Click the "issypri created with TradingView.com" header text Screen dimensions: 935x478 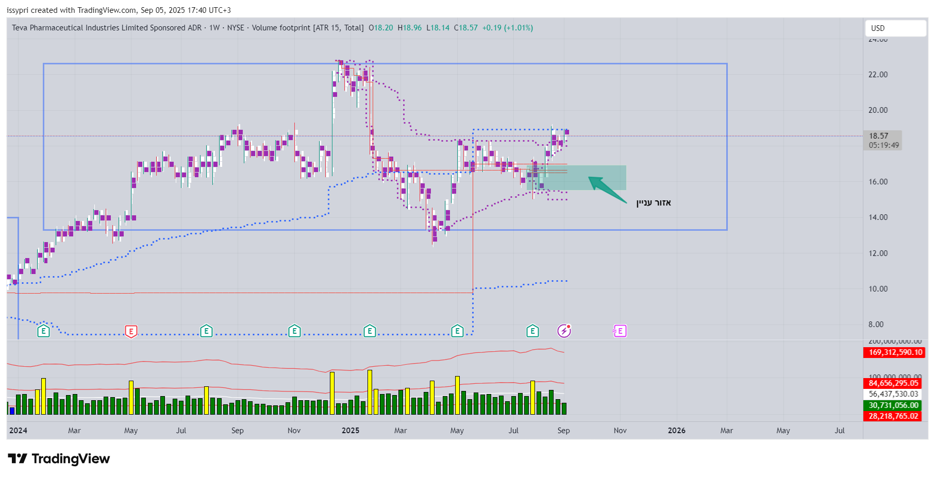[72, 10]
